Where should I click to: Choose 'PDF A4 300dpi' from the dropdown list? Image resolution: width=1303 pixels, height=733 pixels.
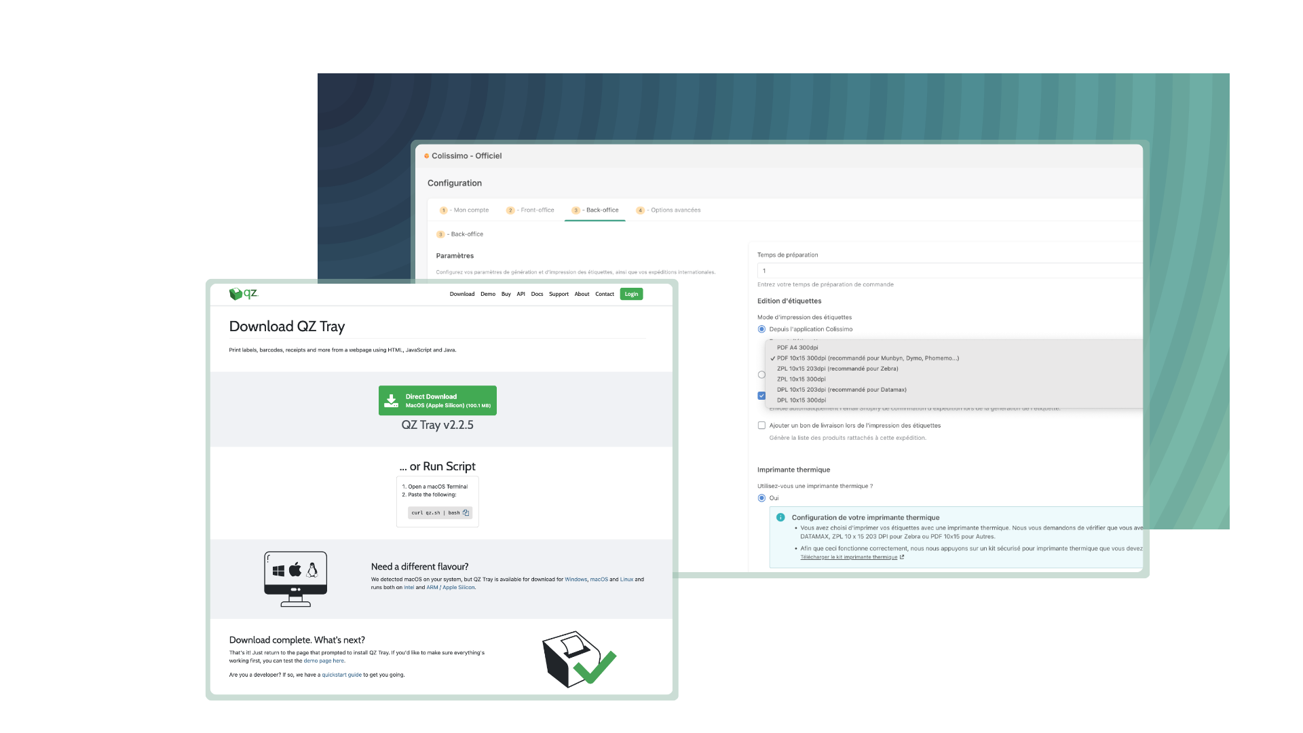(797, 347)
